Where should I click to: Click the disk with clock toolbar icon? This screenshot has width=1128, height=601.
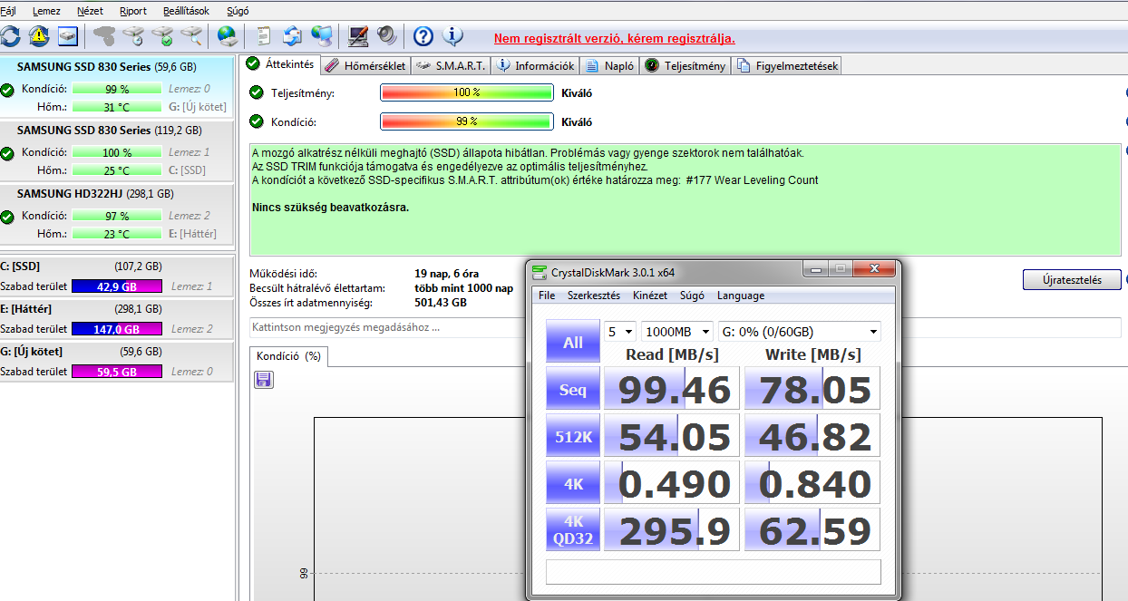tap(133, 36)
